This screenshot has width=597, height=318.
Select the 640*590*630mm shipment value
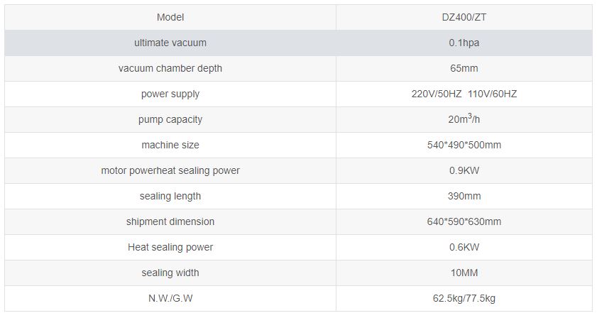point(464,221)
